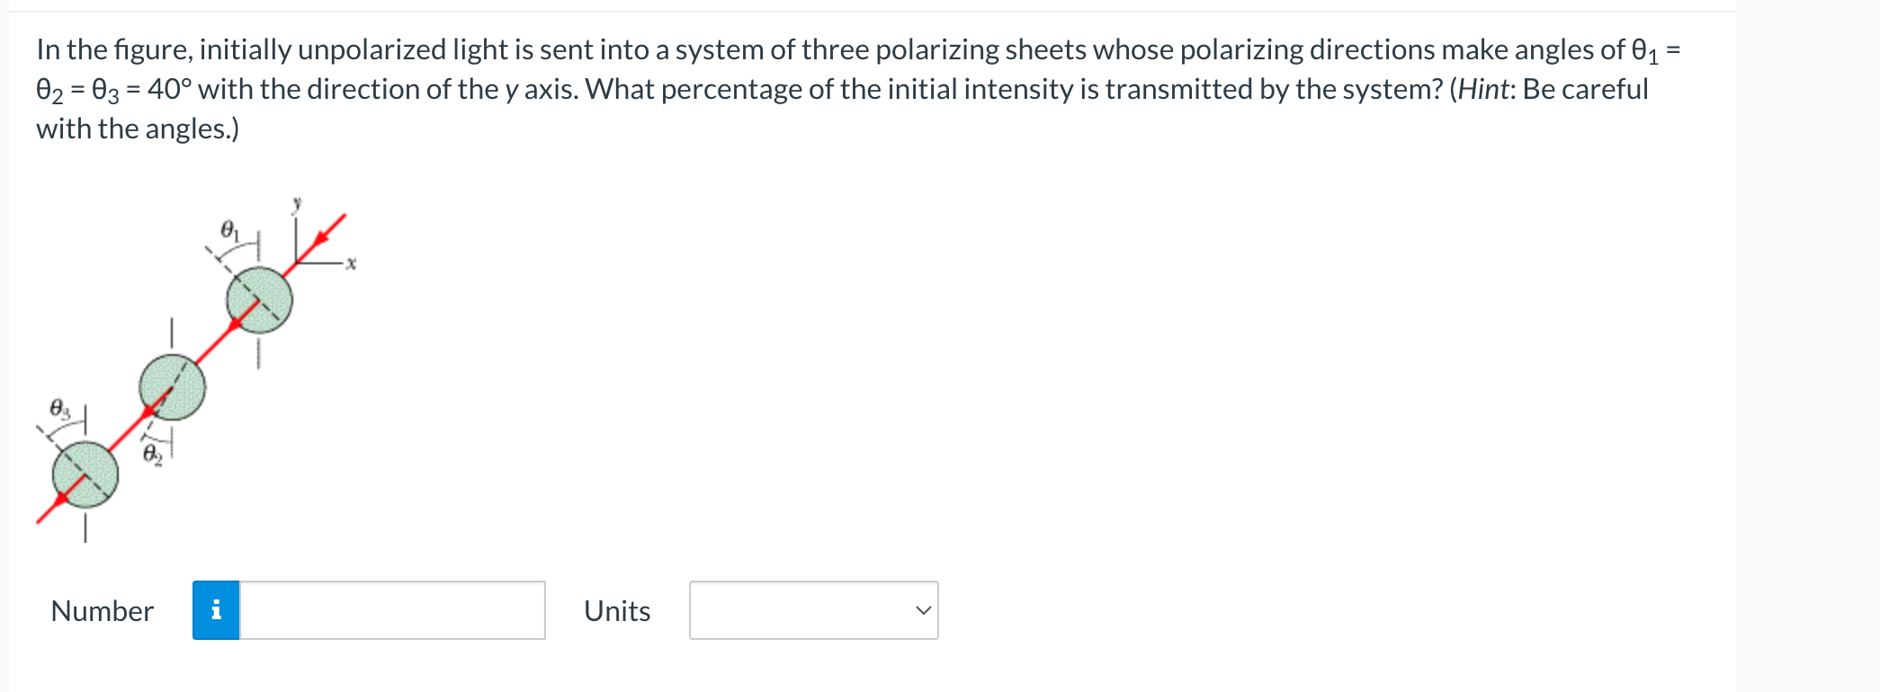Select the bottom polarizing sheet in the figure
Screen dimensions: 1880x692
pyautogui.click(x=85, y=474)
